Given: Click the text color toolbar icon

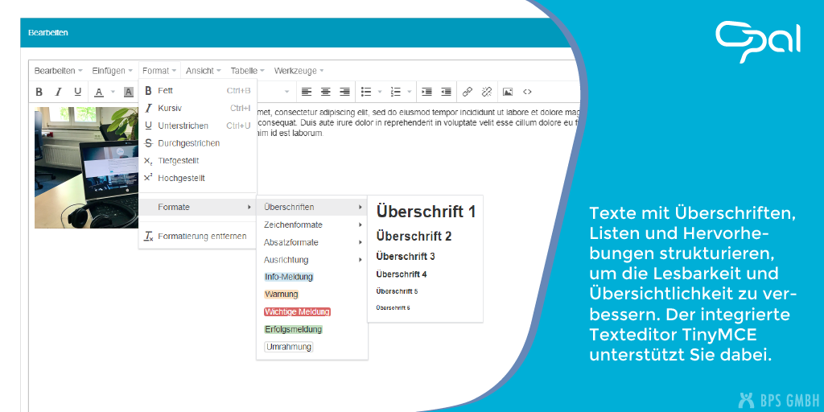Looking at the screenshot, I should pyautogui.click(x=99, y=92).
